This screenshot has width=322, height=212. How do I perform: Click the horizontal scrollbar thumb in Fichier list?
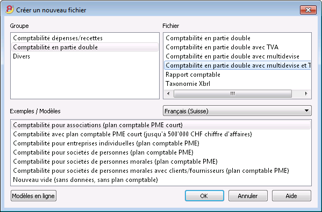point(232,94)
